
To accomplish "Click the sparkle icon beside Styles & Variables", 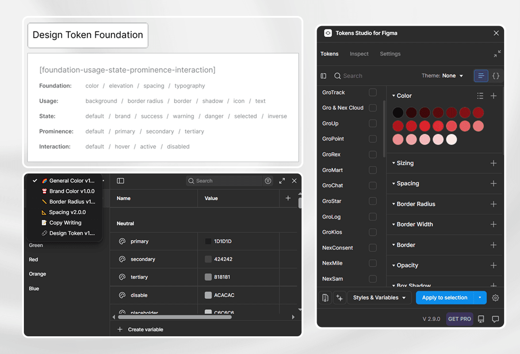I will [340, 298].
